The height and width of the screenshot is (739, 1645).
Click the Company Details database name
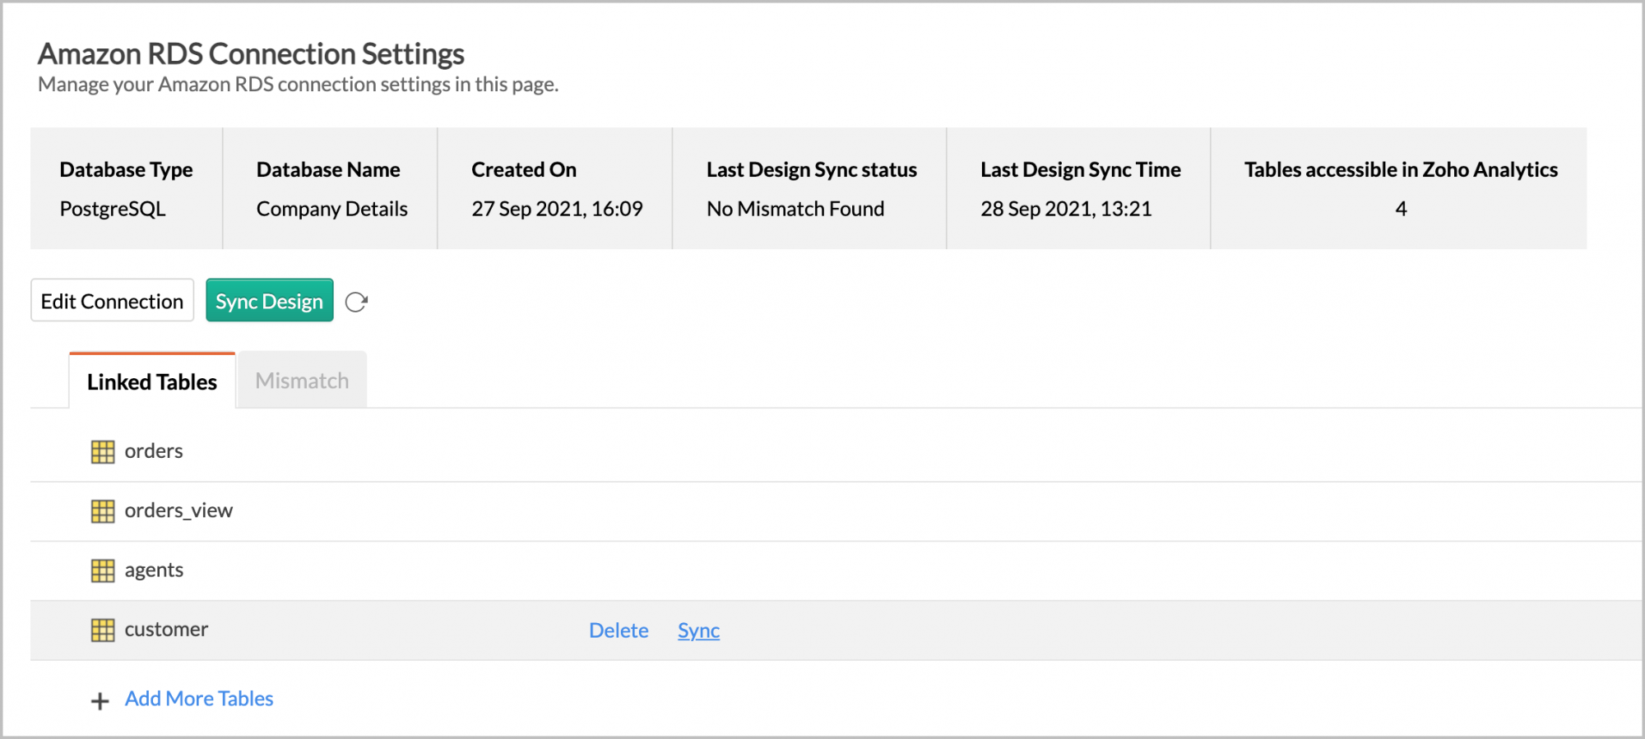[332, 209]
